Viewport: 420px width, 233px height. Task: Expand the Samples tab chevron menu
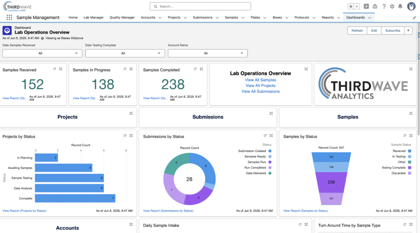(x=243, y=18)
